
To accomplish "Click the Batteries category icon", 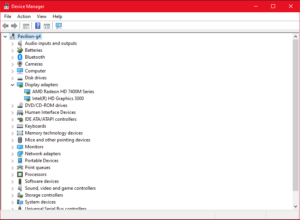I will [x=20, y=50].
